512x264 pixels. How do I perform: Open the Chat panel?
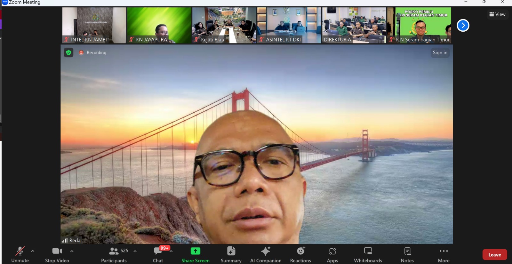(x=158, y=254)
